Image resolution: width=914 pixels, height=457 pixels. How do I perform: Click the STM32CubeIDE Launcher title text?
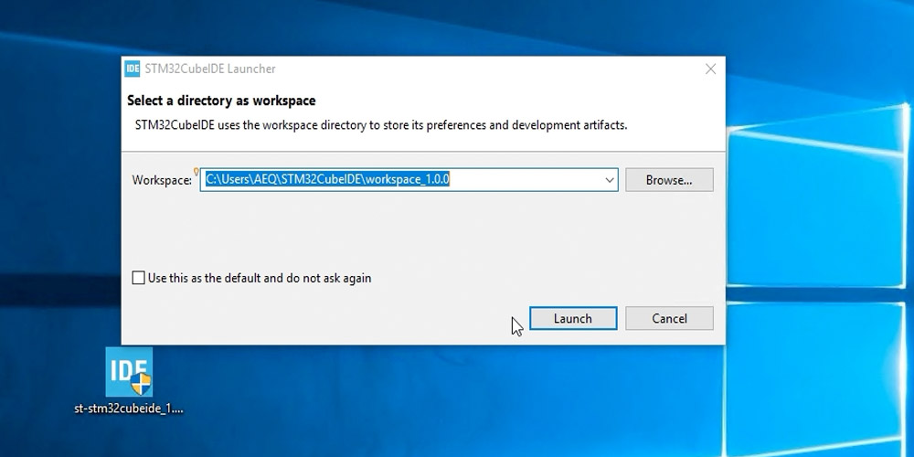click(x=210, y=69)
